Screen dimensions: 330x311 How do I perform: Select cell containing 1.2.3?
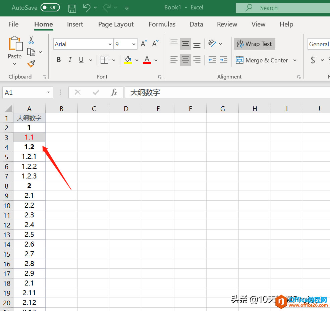(29, 176)
